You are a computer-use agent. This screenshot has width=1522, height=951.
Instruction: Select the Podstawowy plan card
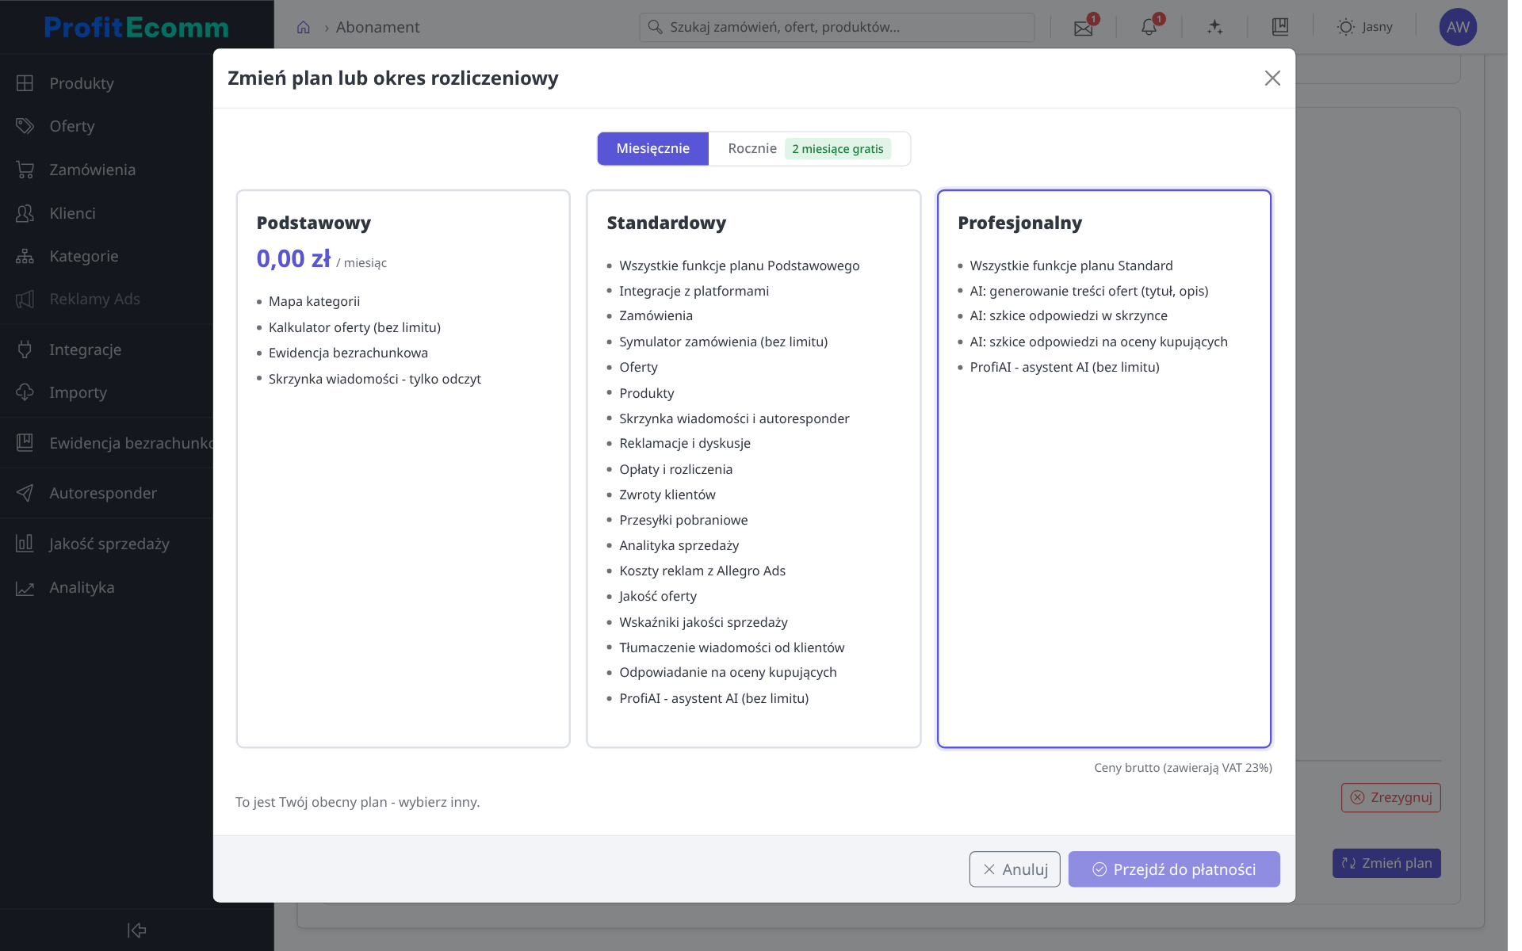[x=403, y=468]
